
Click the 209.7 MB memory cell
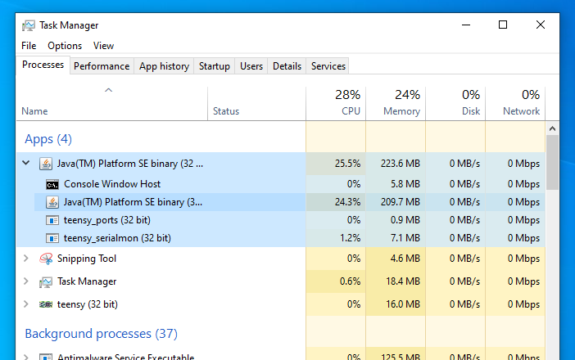tap(396, 202)
